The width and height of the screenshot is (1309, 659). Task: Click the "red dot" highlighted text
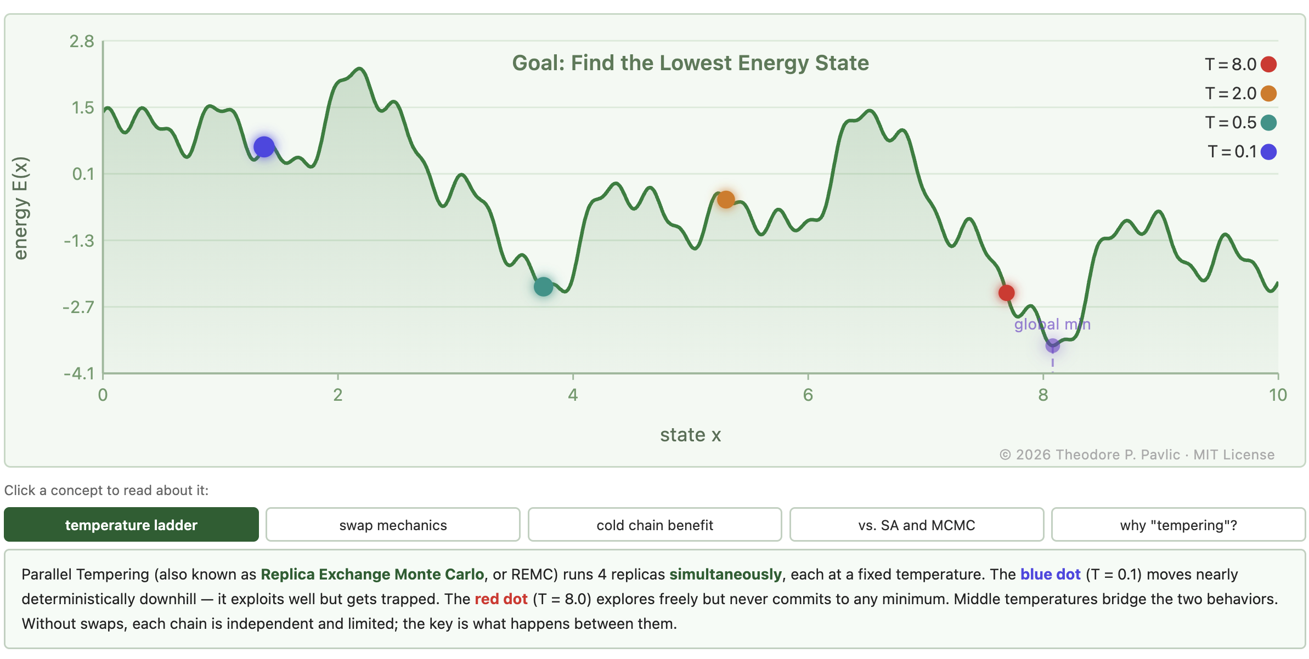click(501, 599)
